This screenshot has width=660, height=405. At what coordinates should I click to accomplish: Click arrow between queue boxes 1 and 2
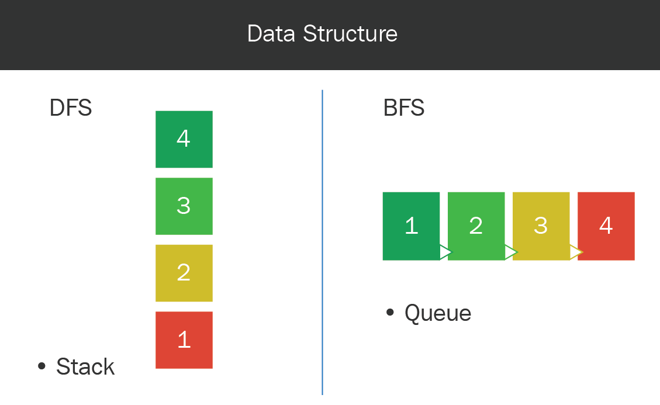coord(445,252)
